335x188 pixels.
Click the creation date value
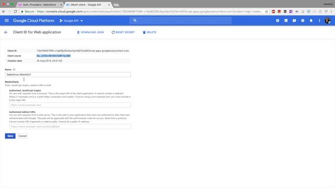pyautogui.click(x=49, y=61)
